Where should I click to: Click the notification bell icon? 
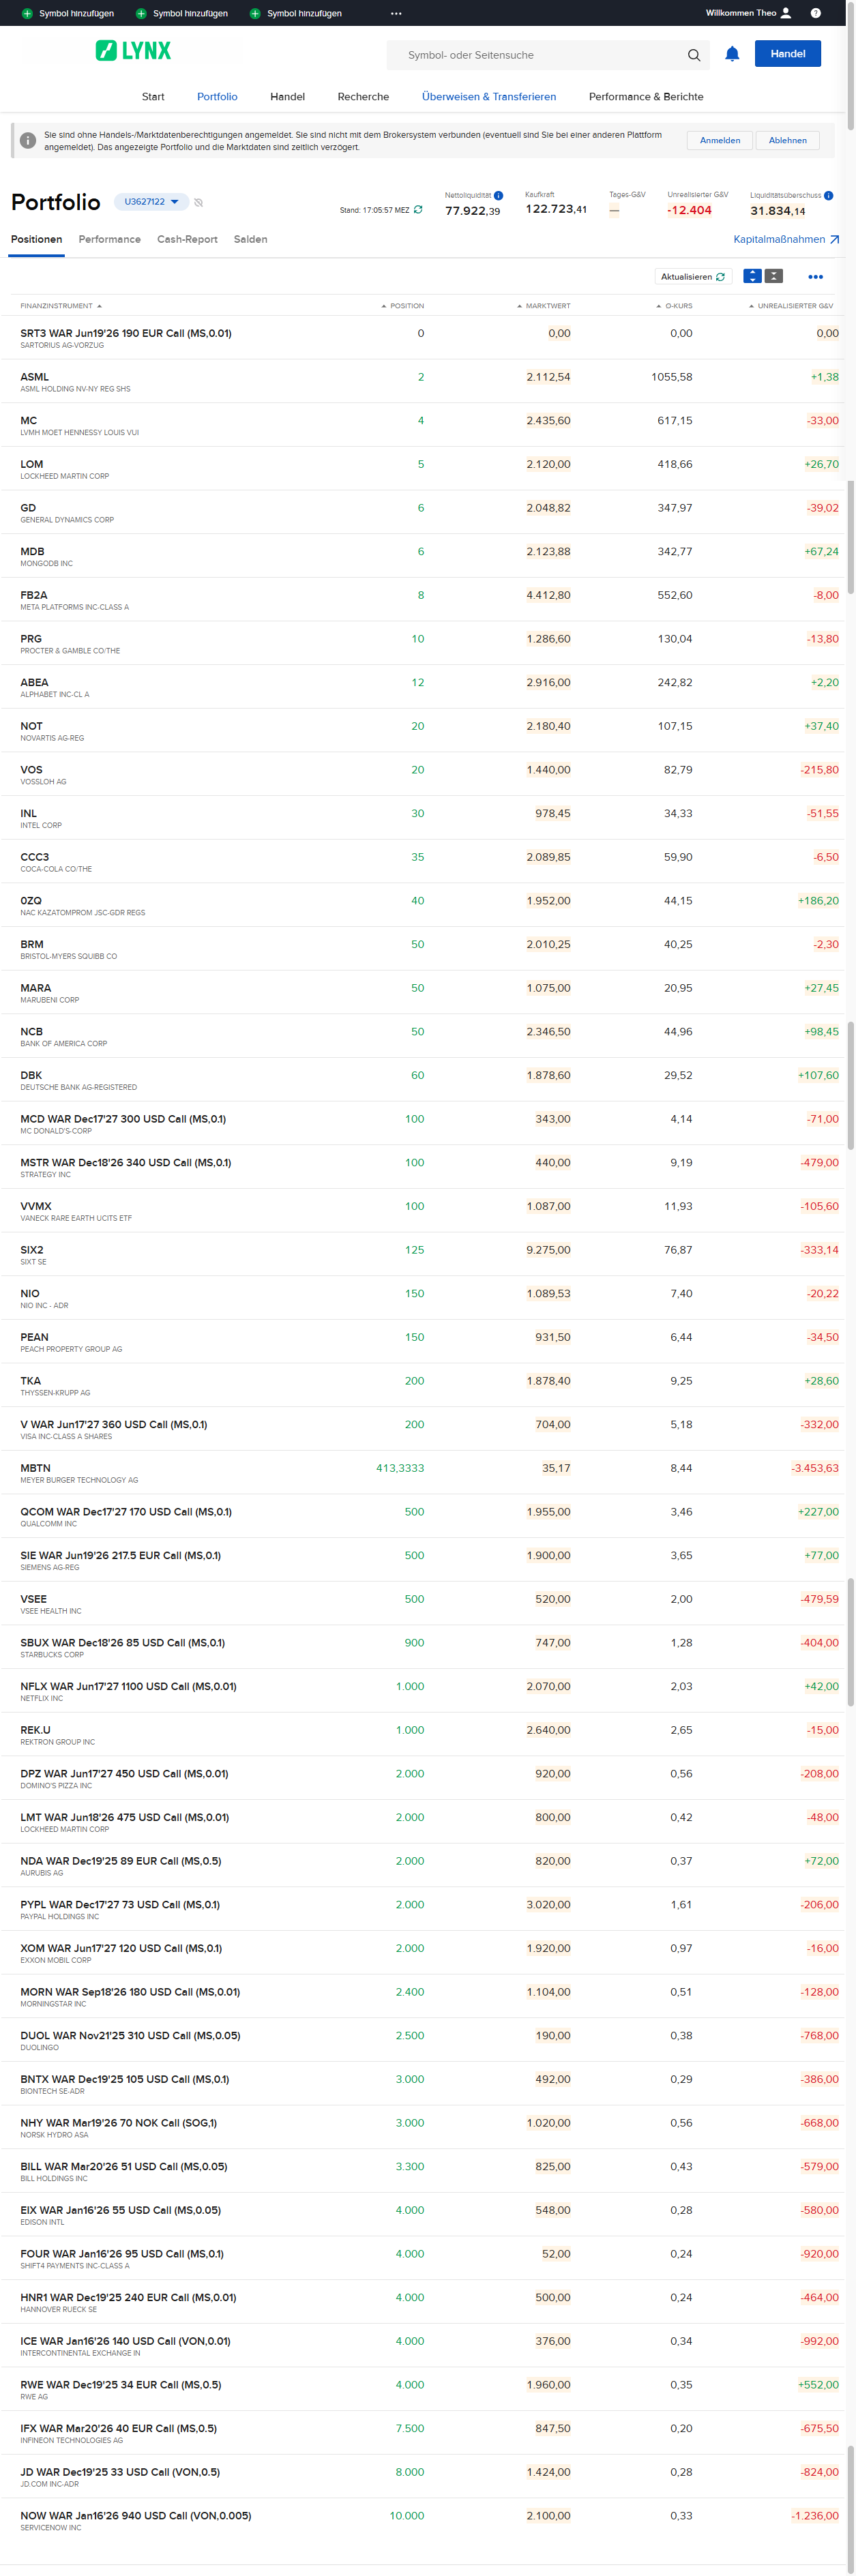(732, 54)
